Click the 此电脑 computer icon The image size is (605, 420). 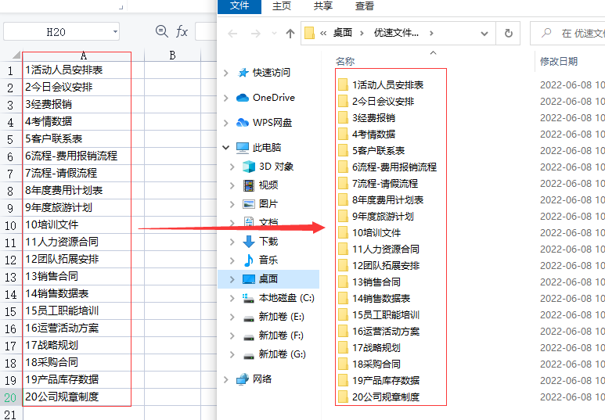click(x=243, y=148)
